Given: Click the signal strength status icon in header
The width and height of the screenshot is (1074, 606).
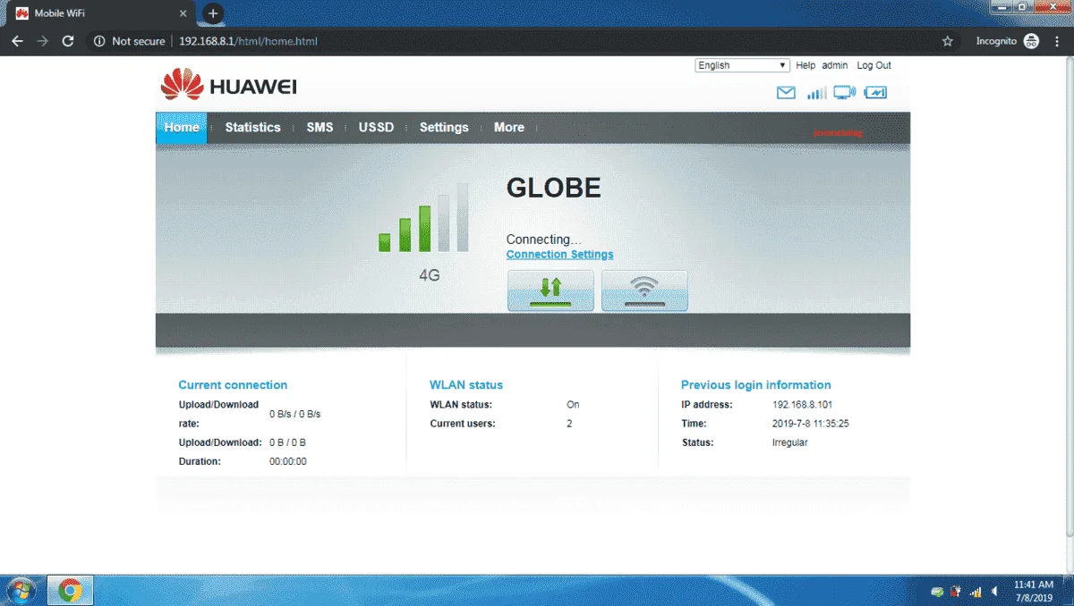Looking at the screenshot, I should pos(816,93).
